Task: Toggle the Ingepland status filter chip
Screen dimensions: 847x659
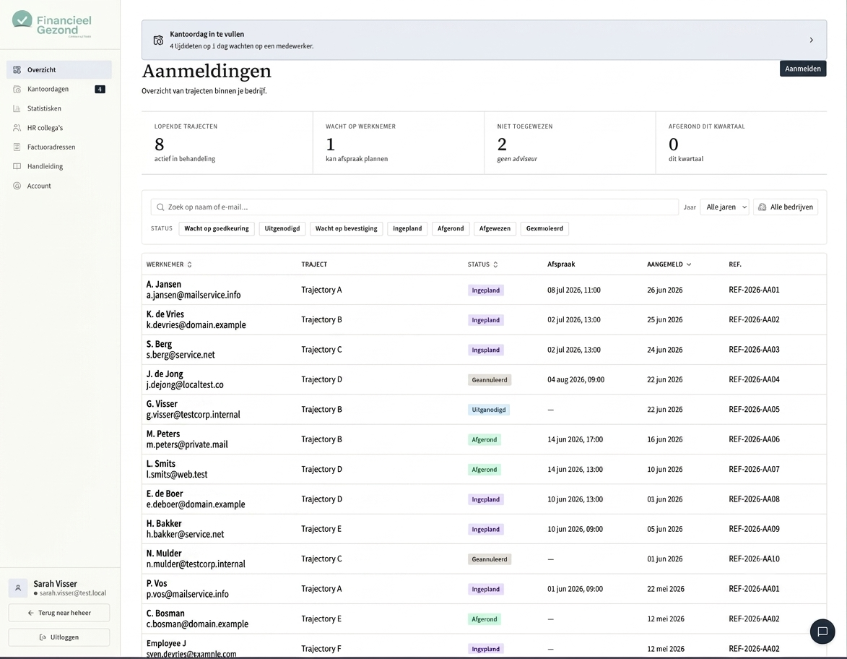Action: click(x=407, y=228)
